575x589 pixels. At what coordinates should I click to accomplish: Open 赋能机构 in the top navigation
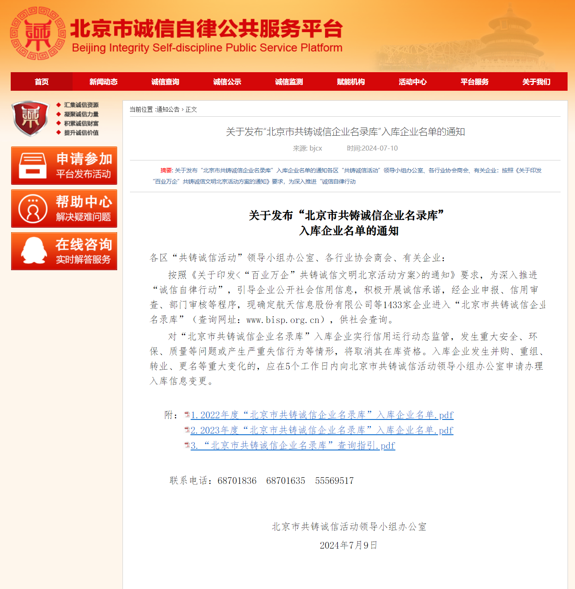[351, 82]
